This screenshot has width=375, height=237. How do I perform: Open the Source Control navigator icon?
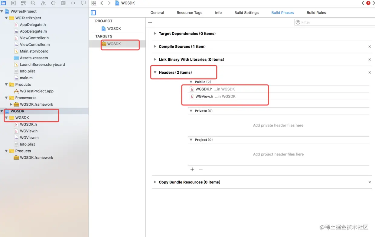[13, 3]
